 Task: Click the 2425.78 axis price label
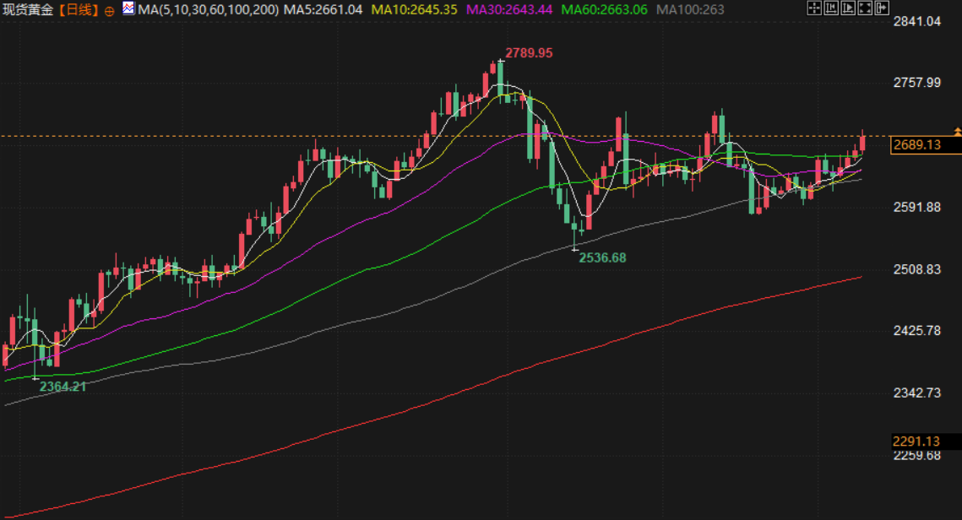[917, 331]
